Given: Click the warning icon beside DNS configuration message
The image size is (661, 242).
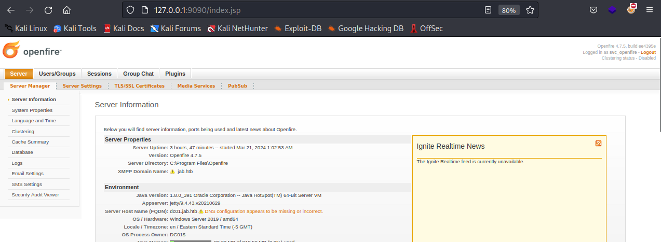Looking at the screenshot, I should coord(201,211).
